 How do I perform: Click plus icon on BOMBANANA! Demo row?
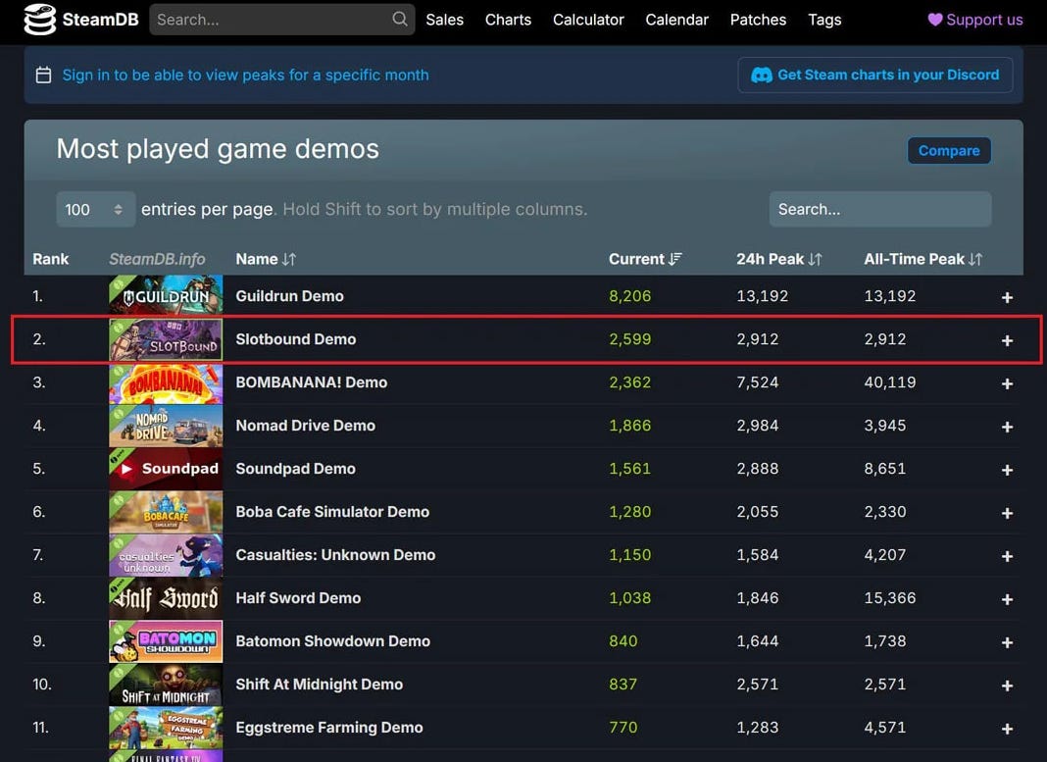[1007, 384]
